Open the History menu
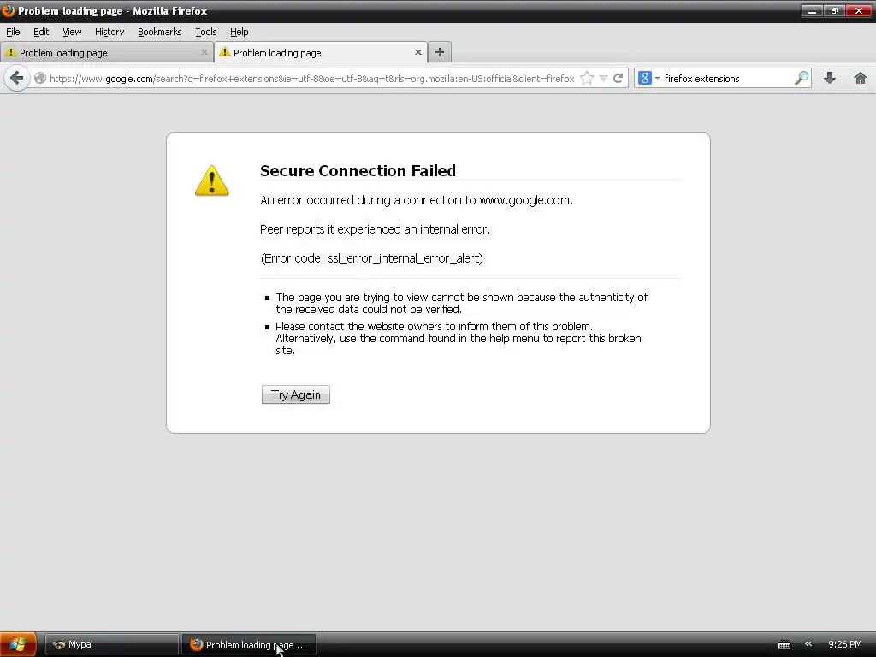The width and height of the screenshot is (876, 657). (x=109, y=32)
